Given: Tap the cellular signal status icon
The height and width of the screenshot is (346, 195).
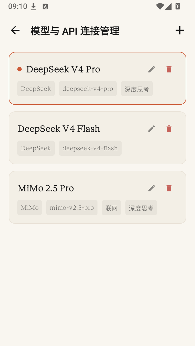Looking at the screenshot, I should 168,6.
